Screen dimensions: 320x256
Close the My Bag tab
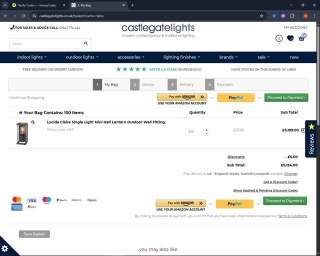[x=123, y=5]
